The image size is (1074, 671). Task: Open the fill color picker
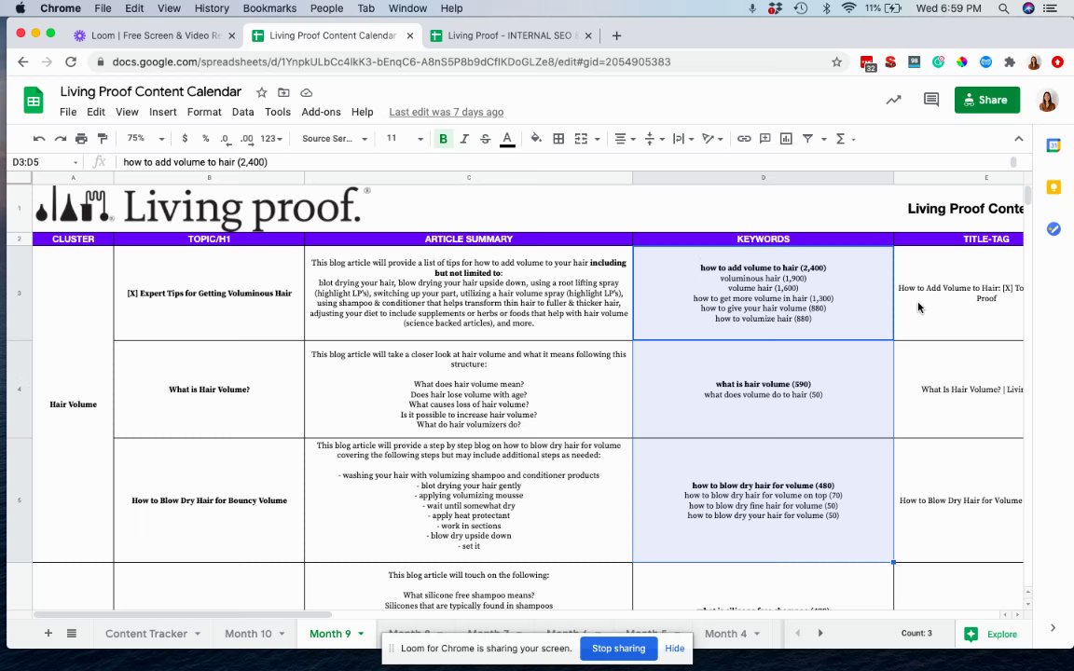pos(536,139)
